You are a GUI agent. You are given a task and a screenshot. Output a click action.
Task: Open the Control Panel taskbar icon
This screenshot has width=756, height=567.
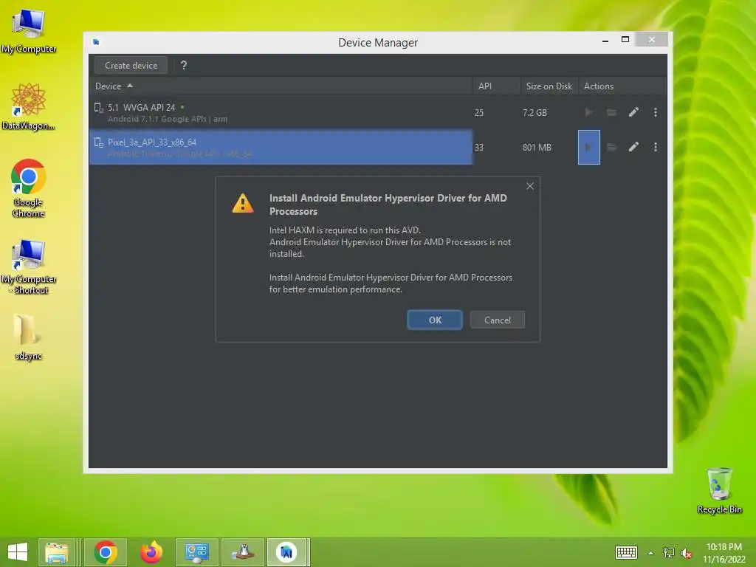pos(196,552)
